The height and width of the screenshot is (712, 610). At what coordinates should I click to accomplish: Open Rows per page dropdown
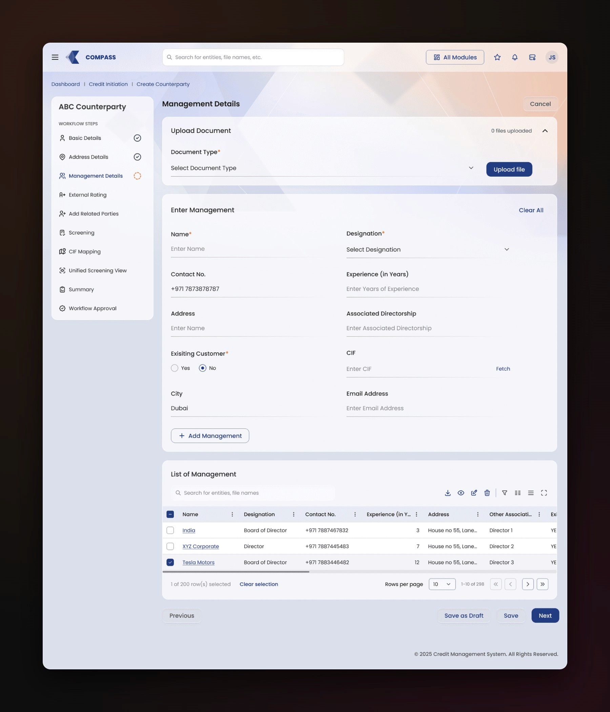click(442, 584)
